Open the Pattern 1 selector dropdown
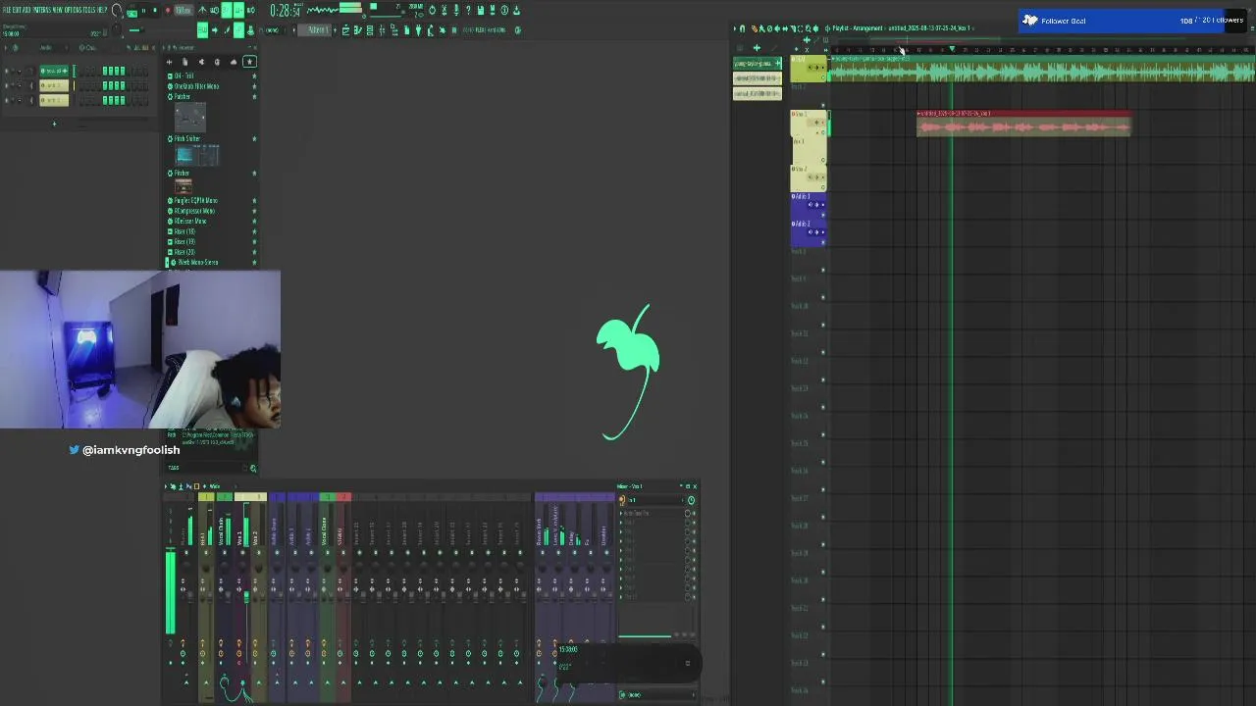This screenshot has width=1256, height=706. (316, 29)
